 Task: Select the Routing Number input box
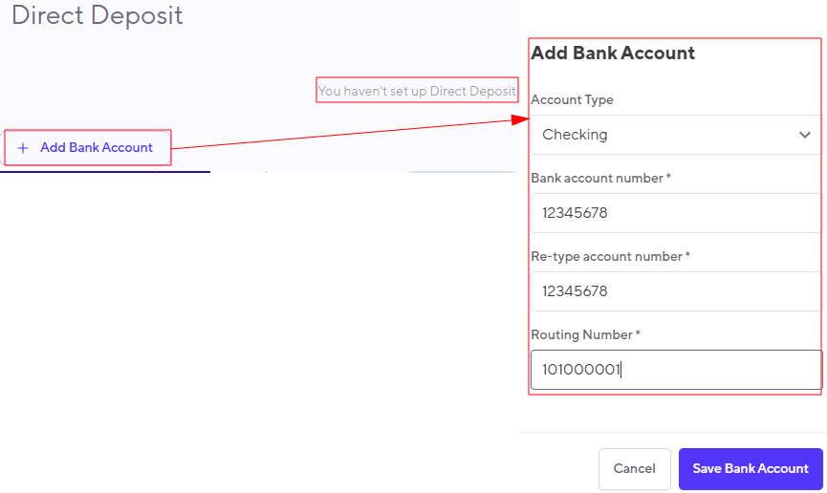[x=676, y=370]
